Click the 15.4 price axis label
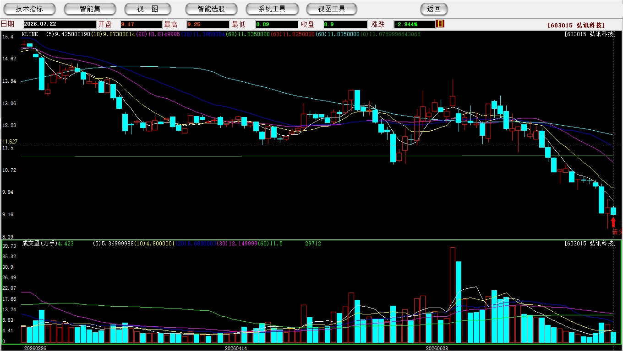The image size is (623, 351). coord(8,37)
